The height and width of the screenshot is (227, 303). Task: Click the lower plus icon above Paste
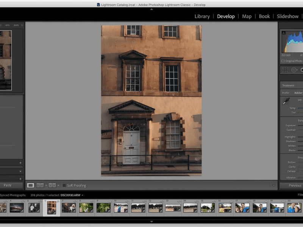pyautogui.click(x=20, y=179)
